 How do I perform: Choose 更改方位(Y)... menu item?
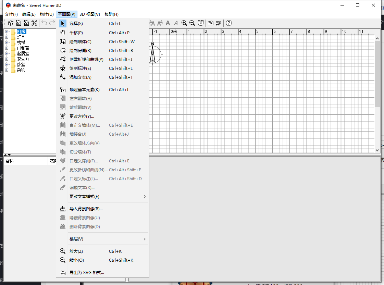(102, 116)
